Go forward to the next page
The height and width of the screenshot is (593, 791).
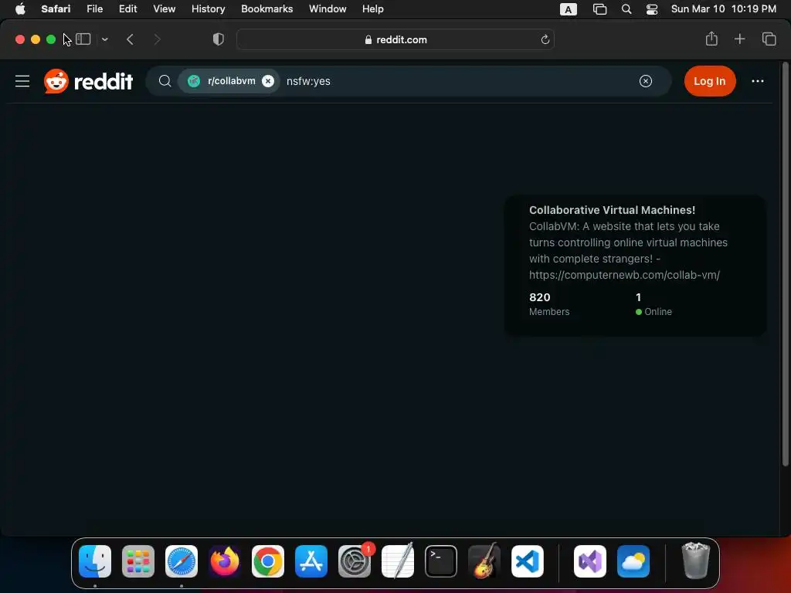157,39
